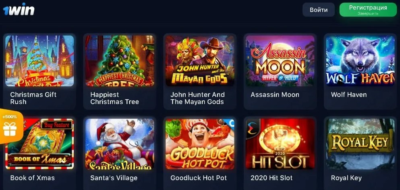This screenshot has width=400, height=190.
Task: Click the Goodluck Hot Pot title label
Action: coord(199,178)
